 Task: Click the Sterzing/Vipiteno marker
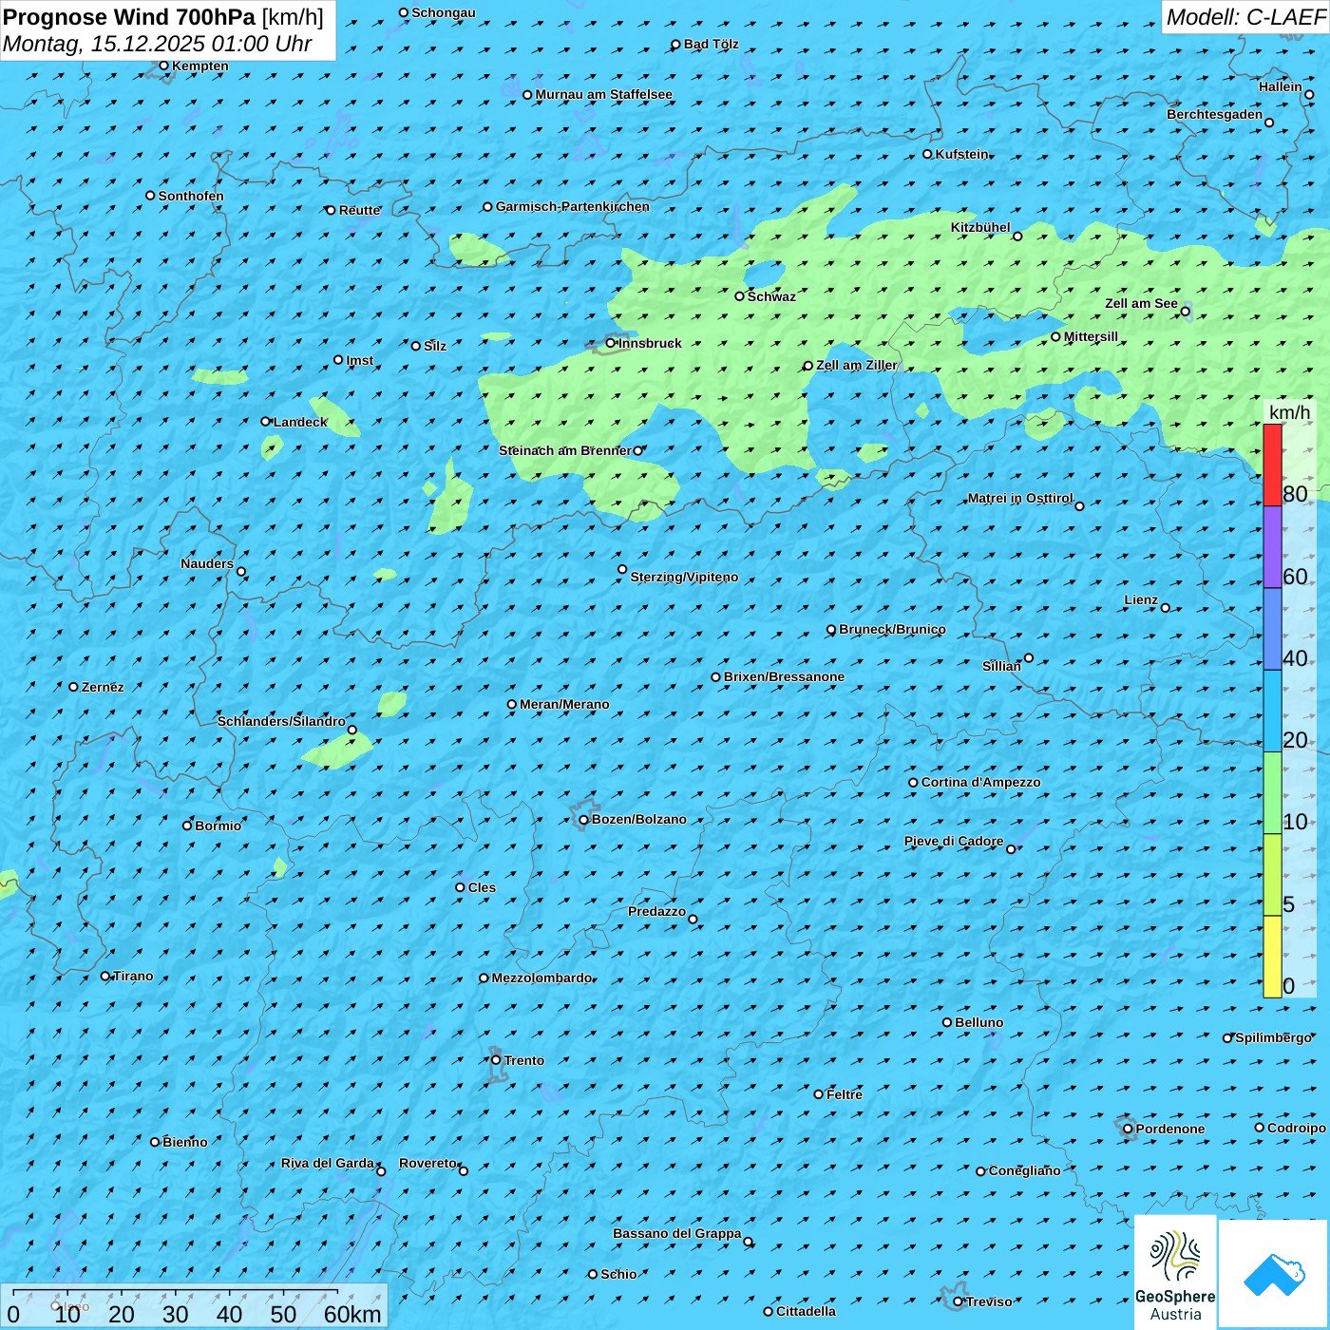(622, 570)
